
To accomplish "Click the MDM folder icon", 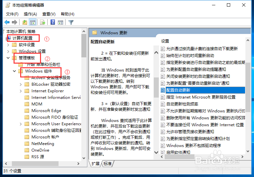I will pyautogui.click(x=27, y=104).
